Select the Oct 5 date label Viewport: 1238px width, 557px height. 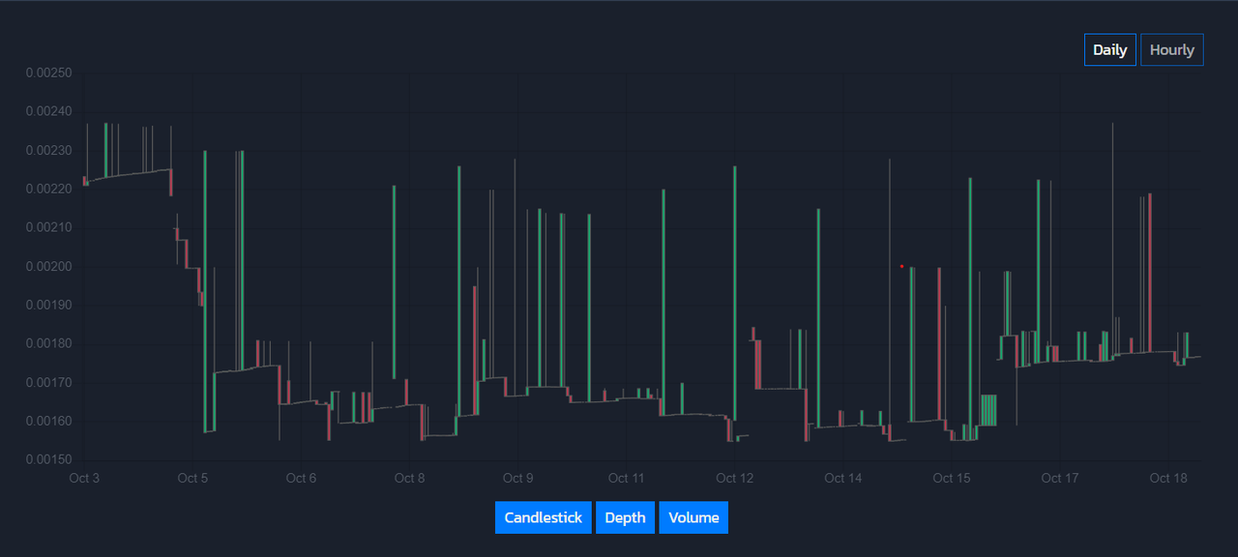click(192, 478)
